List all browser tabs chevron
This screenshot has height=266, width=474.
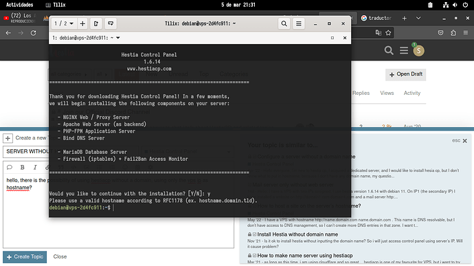click(418, 18)
